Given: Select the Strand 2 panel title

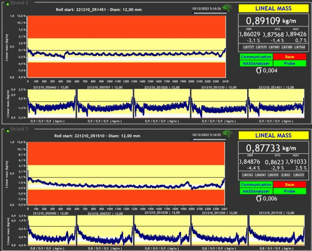Looking at the screenshot, I should click(x=19, y=129).
